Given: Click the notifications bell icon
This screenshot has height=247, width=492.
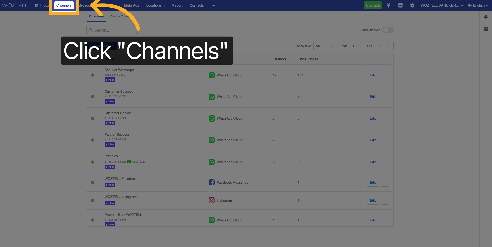Looking at the screenshot, I should [x=486, y=17].
